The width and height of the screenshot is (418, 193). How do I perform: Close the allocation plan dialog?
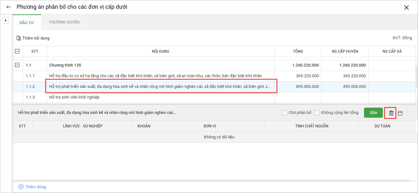coord(406,8)
